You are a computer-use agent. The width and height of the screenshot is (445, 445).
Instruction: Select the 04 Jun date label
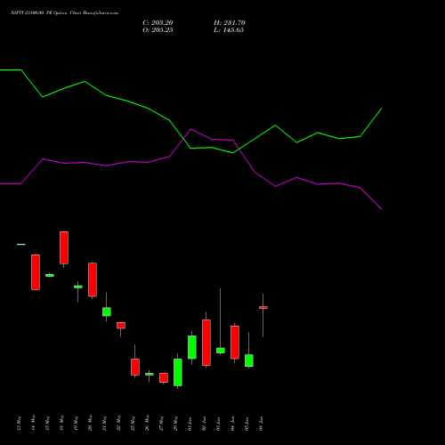(x=233, y=424)
